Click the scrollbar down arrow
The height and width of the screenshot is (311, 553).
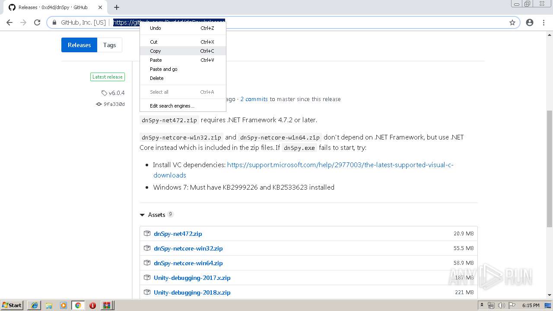click(550, 295)
